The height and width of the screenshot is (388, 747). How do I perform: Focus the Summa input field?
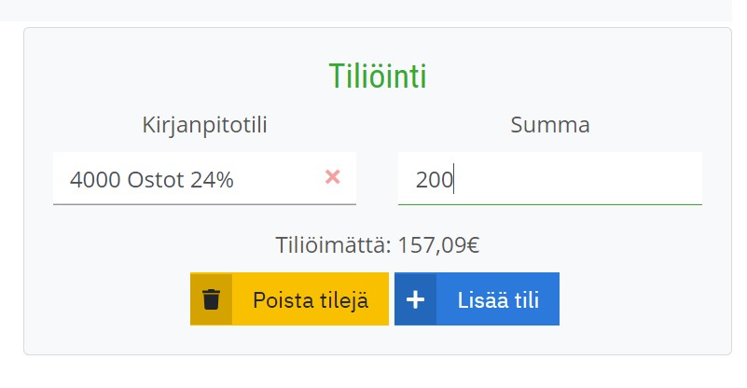pos(550,179)
